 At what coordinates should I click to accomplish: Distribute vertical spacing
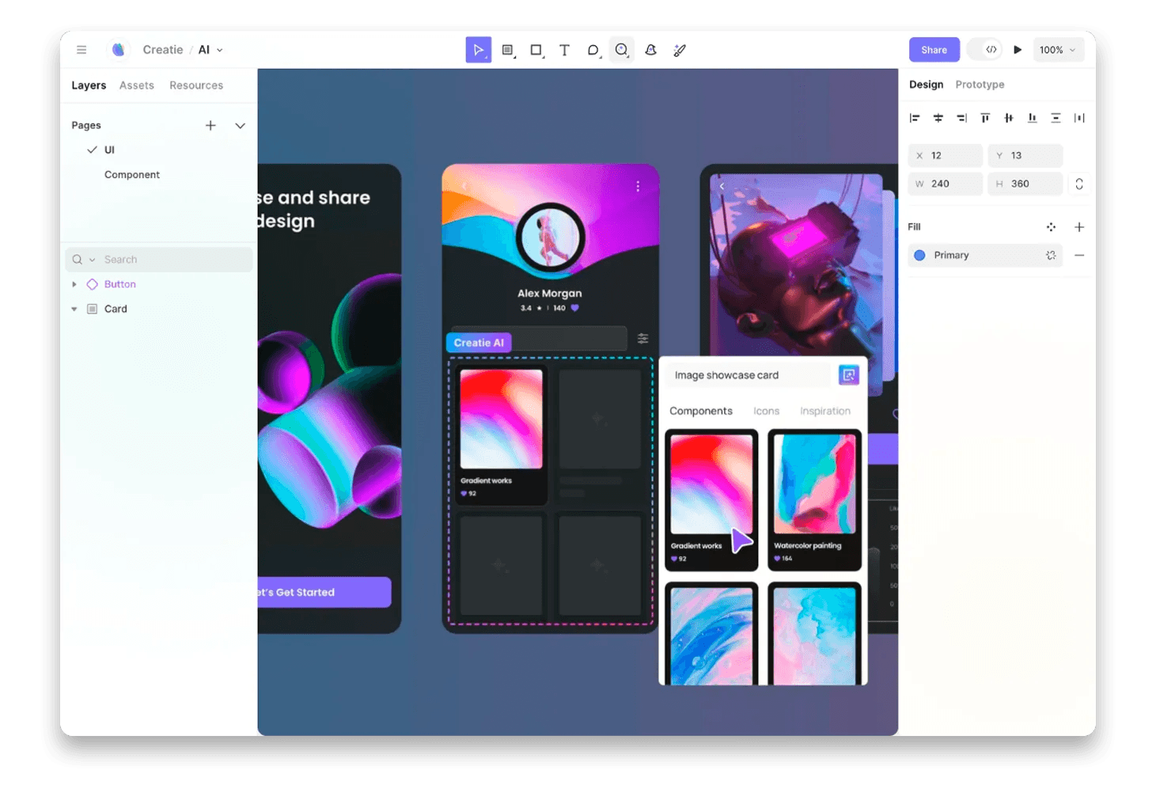(x=1056, y=118)
